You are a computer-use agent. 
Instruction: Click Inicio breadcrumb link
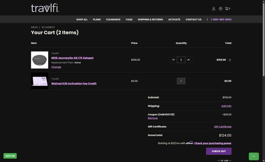coord(34,27)
